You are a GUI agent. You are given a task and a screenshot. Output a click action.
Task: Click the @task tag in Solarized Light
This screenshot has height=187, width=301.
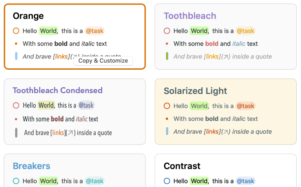coord(246,106)
